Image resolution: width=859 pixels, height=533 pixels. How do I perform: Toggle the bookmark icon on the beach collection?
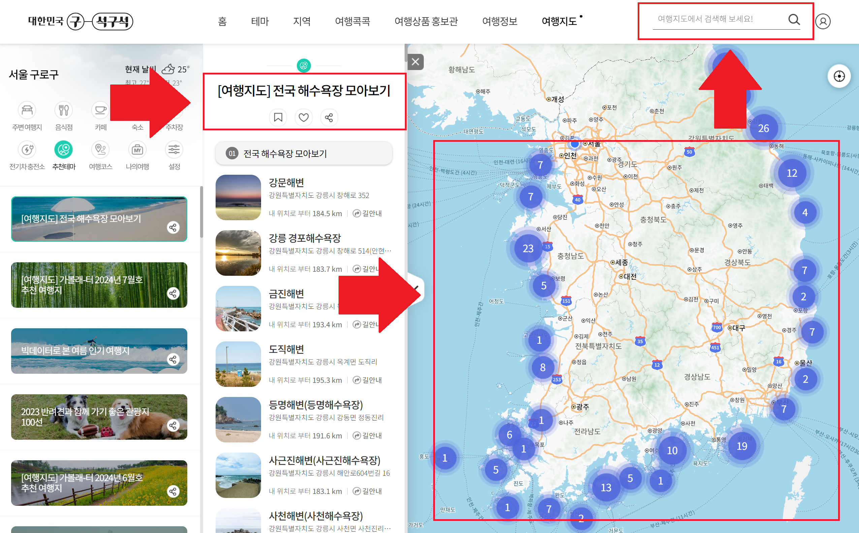(278, 118)
